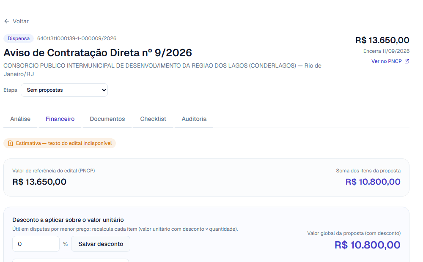Open the Etapa dropdown showing Sem propostas
423x262 pixels.
click(x=64, y=90)
